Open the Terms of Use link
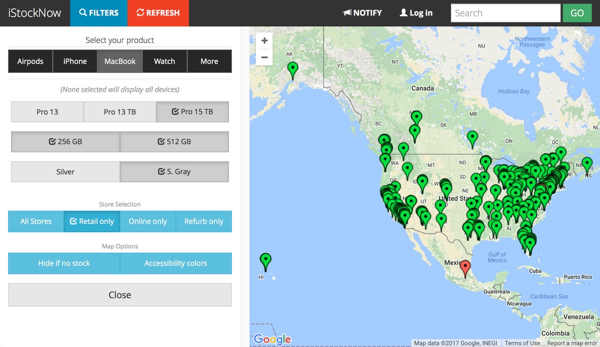This screenshot has height=347, width=600. tap(522, 343)
